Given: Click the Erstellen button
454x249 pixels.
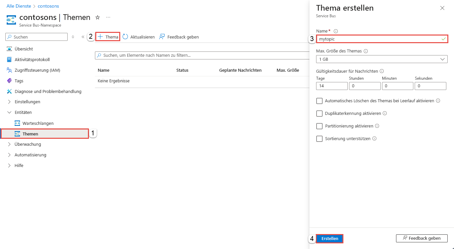Looking at the screenshot, I should 330,238.
